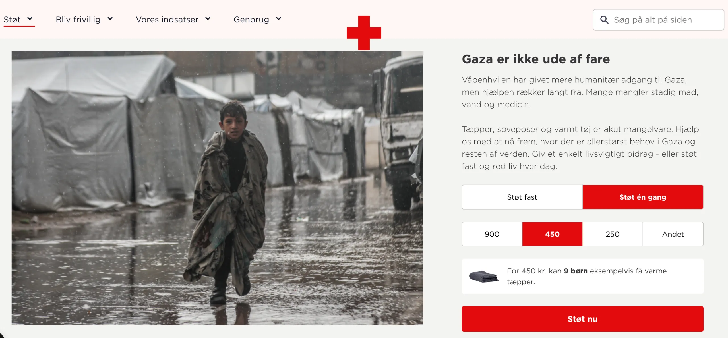The width and height of the screenshot is (728, 338).
Task: Focus the Søg på alt på siden field
Action: coord(658,20)
